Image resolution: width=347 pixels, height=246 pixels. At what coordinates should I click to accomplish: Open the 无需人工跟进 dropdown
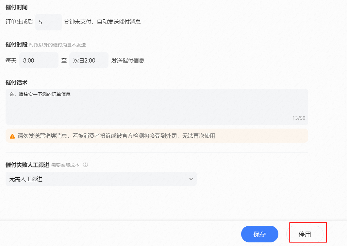(x=101, y=179)
